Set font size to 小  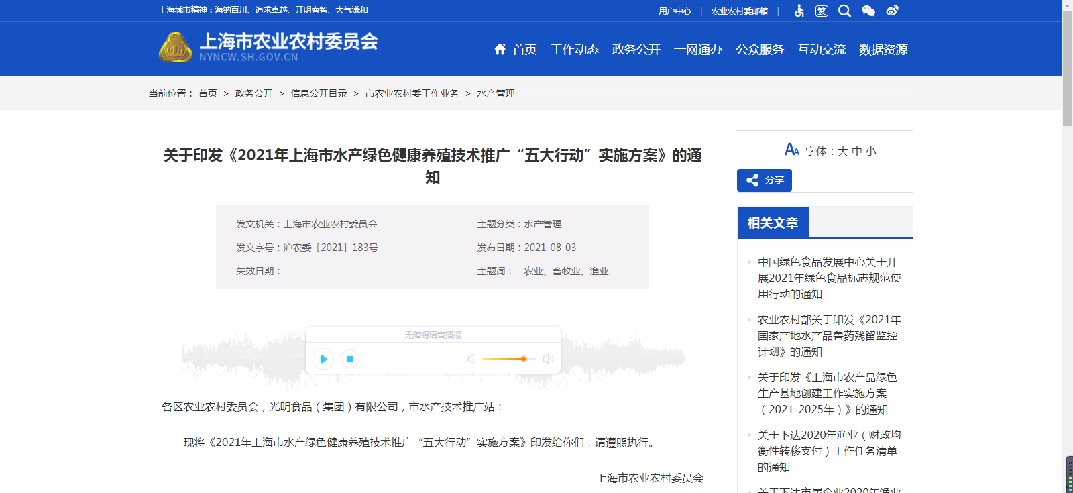click(x=870, y=152)
